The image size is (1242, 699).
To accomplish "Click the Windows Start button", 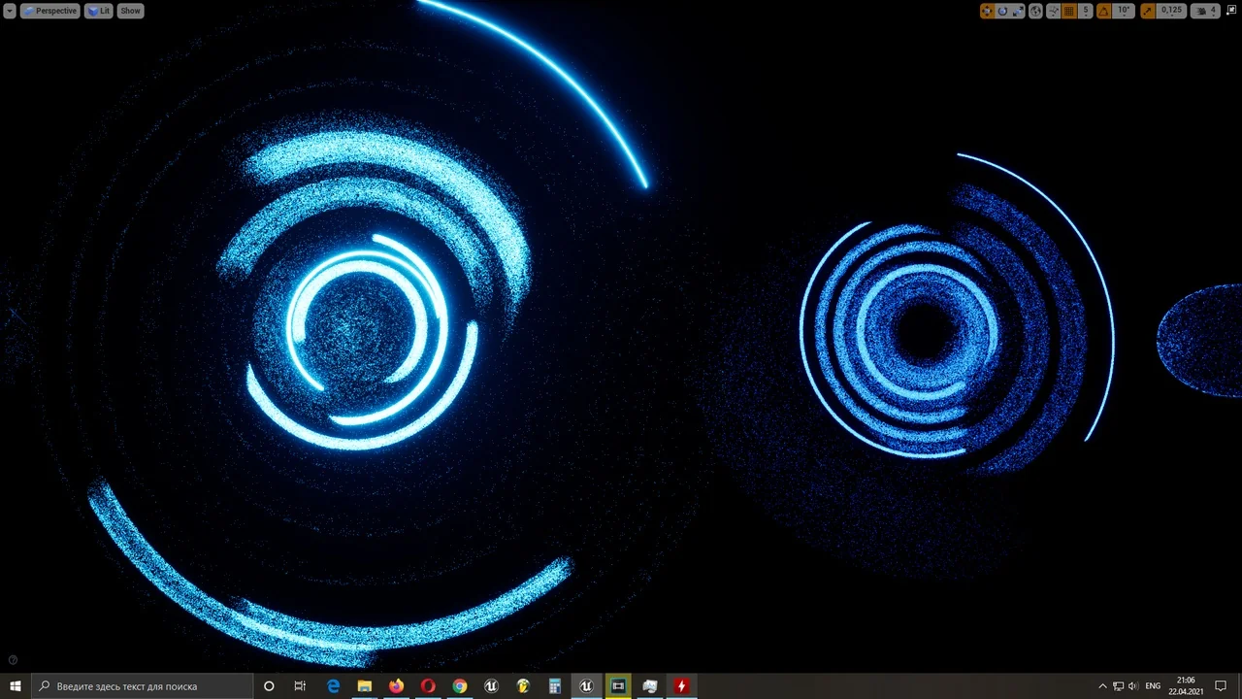I will pyautogui.click(x=16, y=686).
